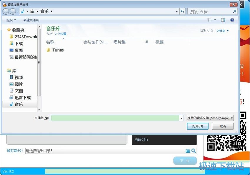Click the 保存路径 output directory field
This screenshot has width=250, height=175.
coord(105,151)
